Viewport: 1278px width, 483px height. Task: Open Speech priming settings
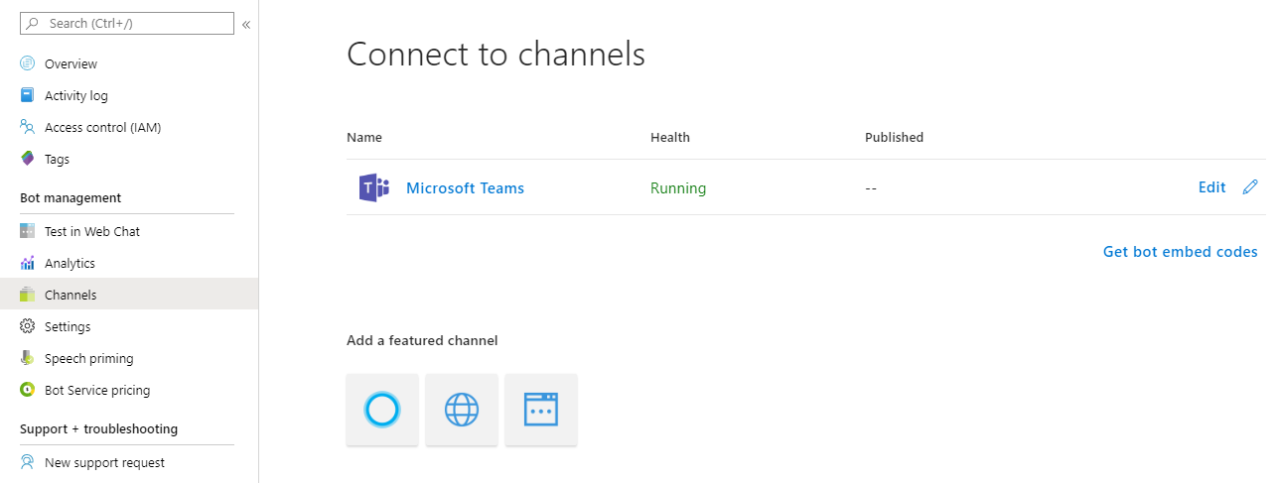pyautogui.click(x=88, y=358)
